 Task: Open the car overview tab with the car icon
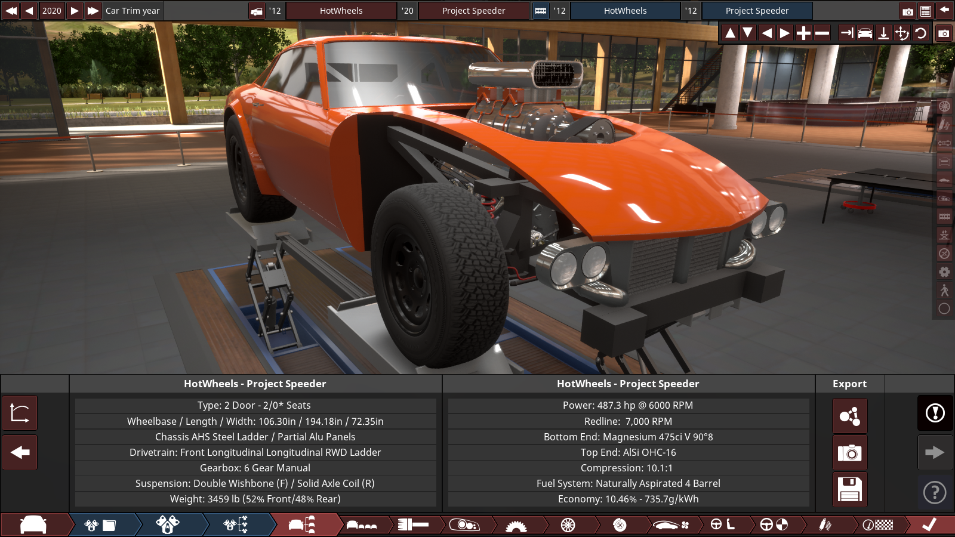33,524
